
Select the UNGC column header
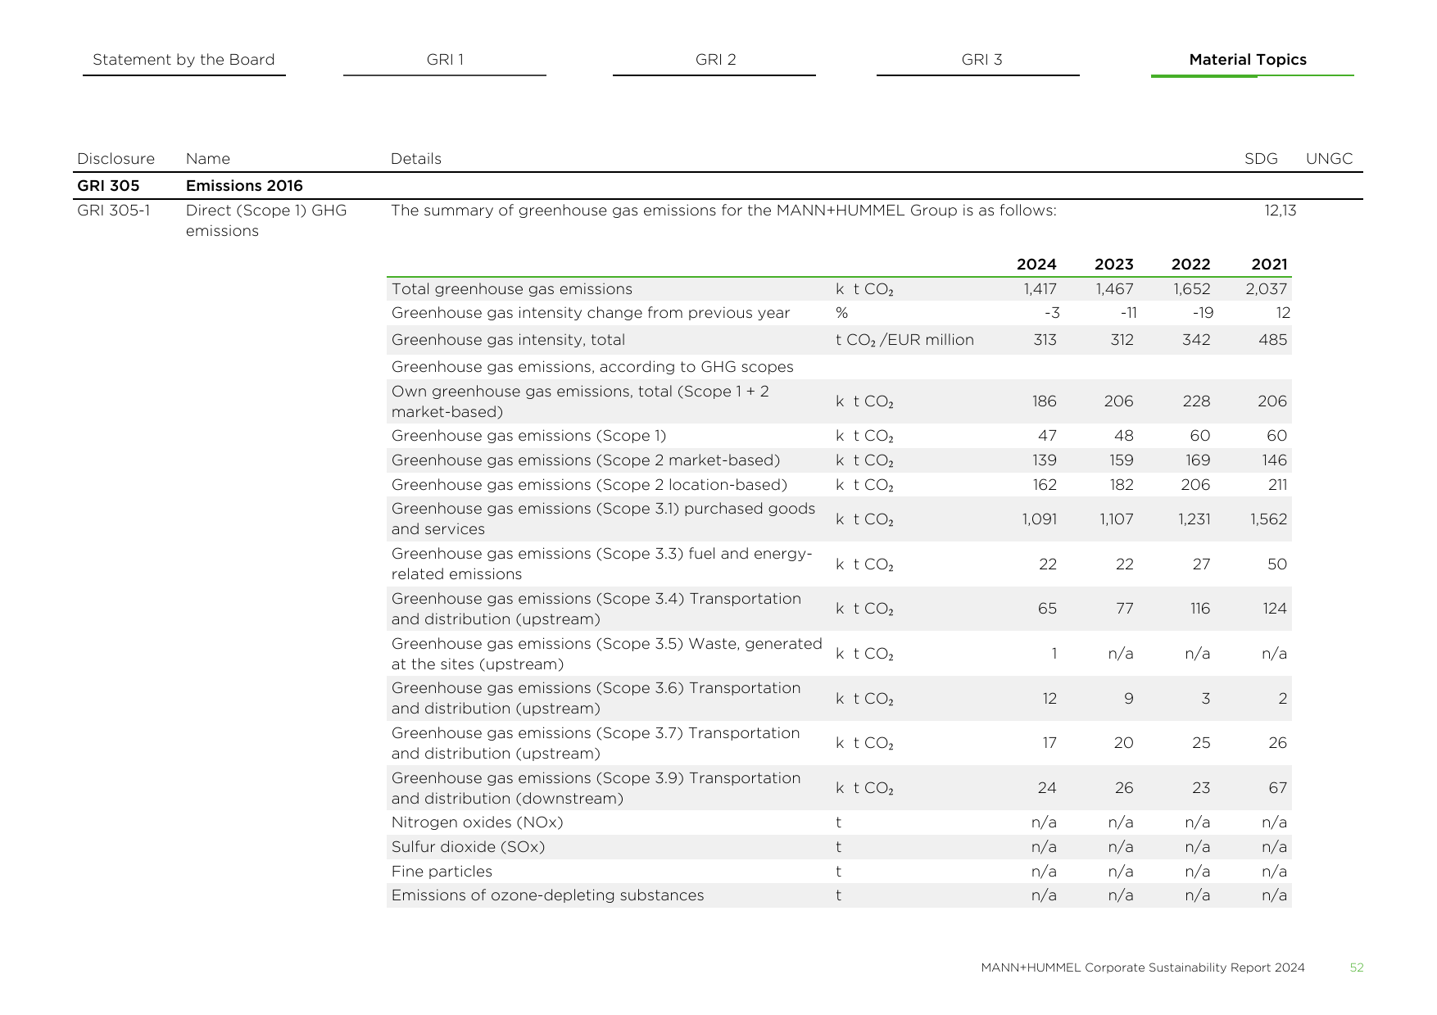point(1329,159)
